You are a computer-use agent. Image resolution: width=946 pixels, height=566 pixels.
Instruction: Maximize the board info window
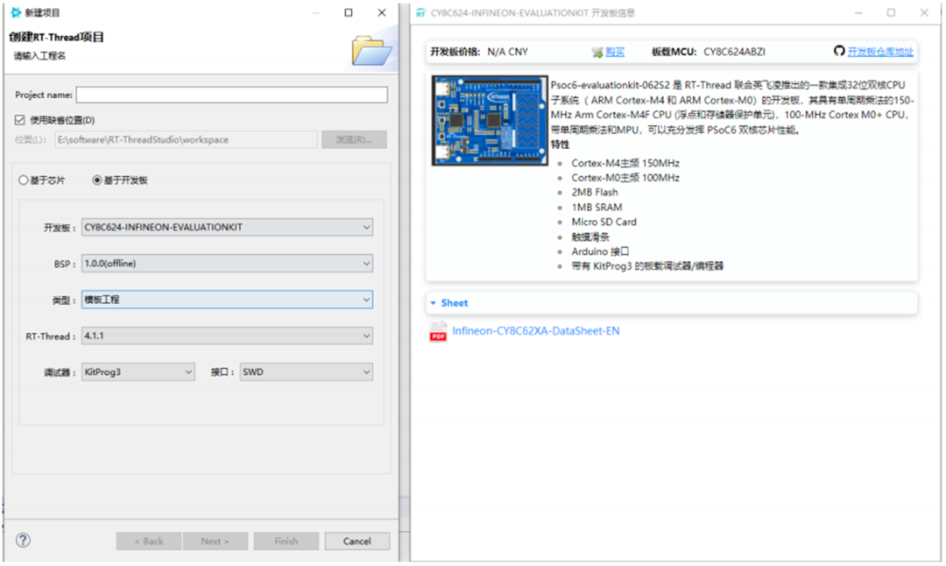coord(891,13)
